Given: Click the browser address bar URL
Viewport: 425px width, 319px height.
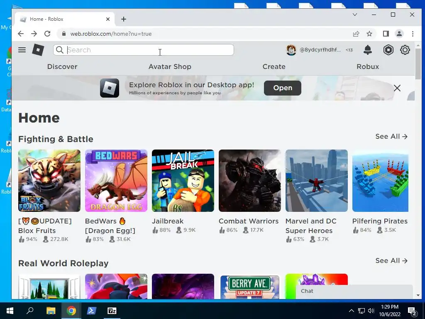Looking at the screenshot, I should [x=111, y=34].
